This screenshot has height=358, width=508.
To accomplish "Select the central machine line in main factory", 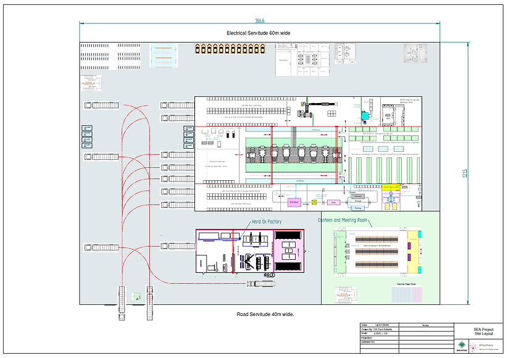I will click(x=294, y=155).
